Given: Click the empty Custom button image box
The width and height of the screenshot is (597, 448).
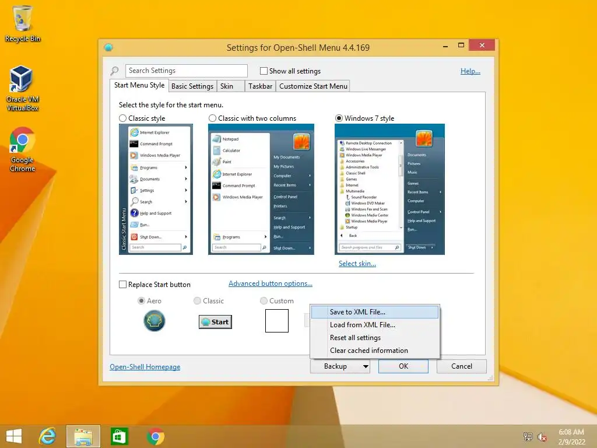Looking at the screenshot, I should (x=277, y=321).
